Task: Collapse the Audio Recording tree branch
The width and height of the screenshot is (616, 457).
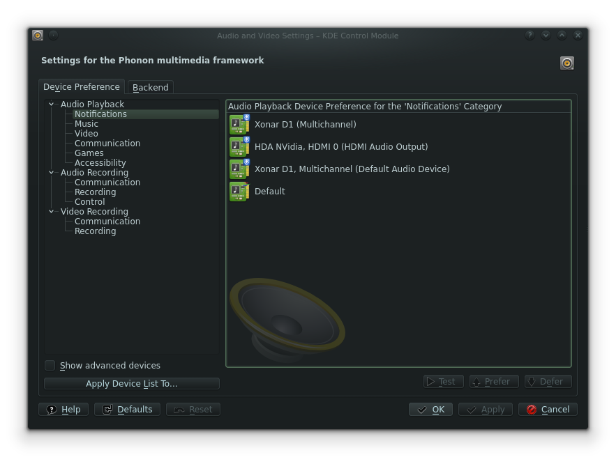Action: pyautogui.click(x=51, y=173)
